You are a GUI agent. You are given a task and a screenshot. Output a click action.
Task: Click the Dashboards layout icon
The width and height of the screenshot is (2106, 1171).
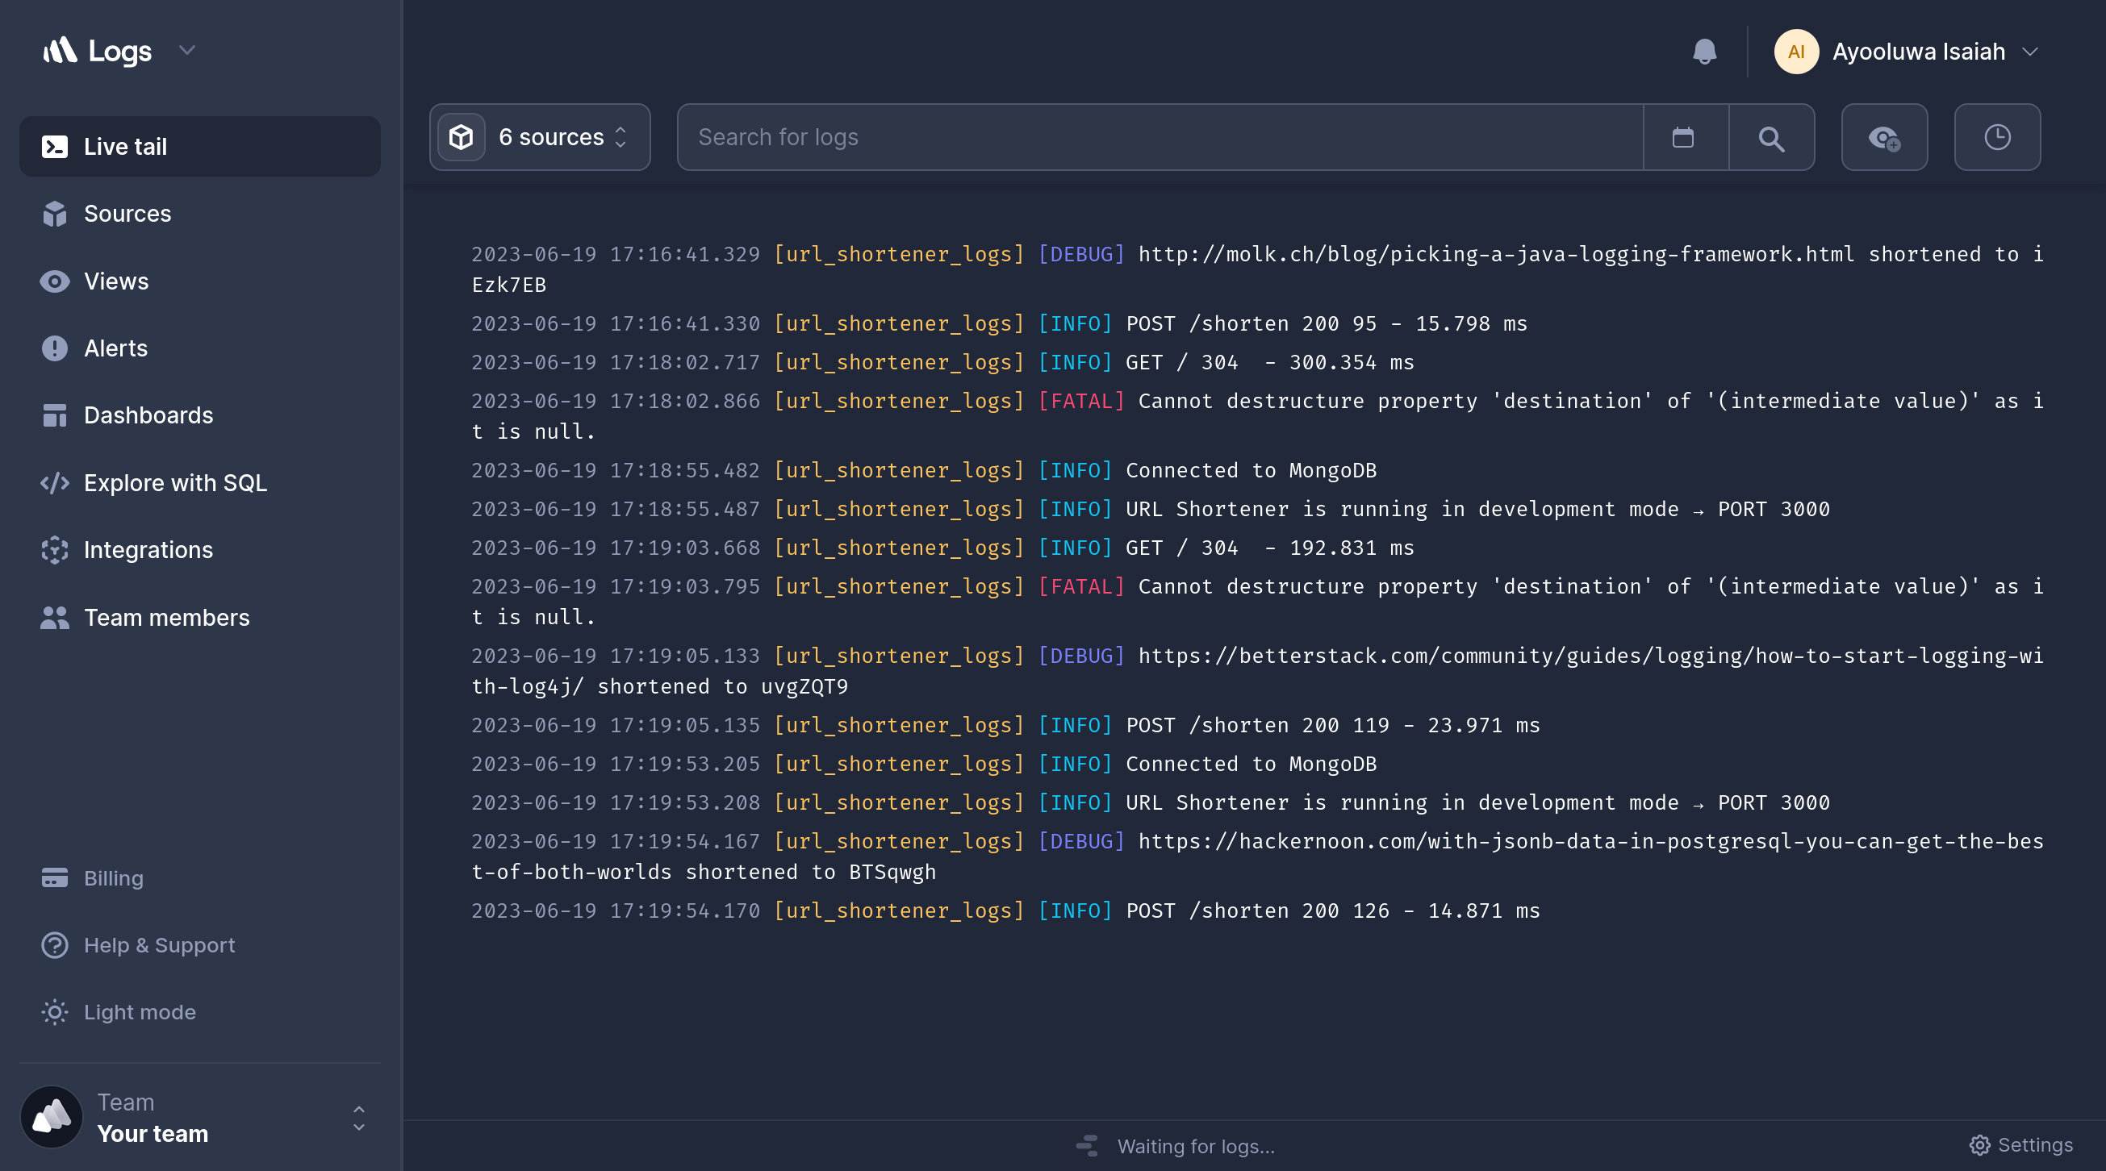point(55,415)
